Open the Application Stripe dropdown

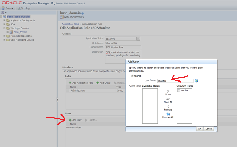coord(138,39)
